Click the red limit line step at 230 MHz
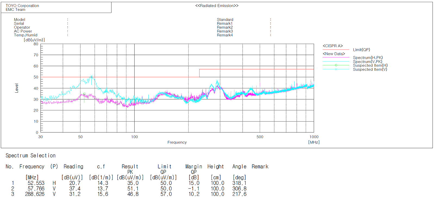 click(x=199, y=73)
